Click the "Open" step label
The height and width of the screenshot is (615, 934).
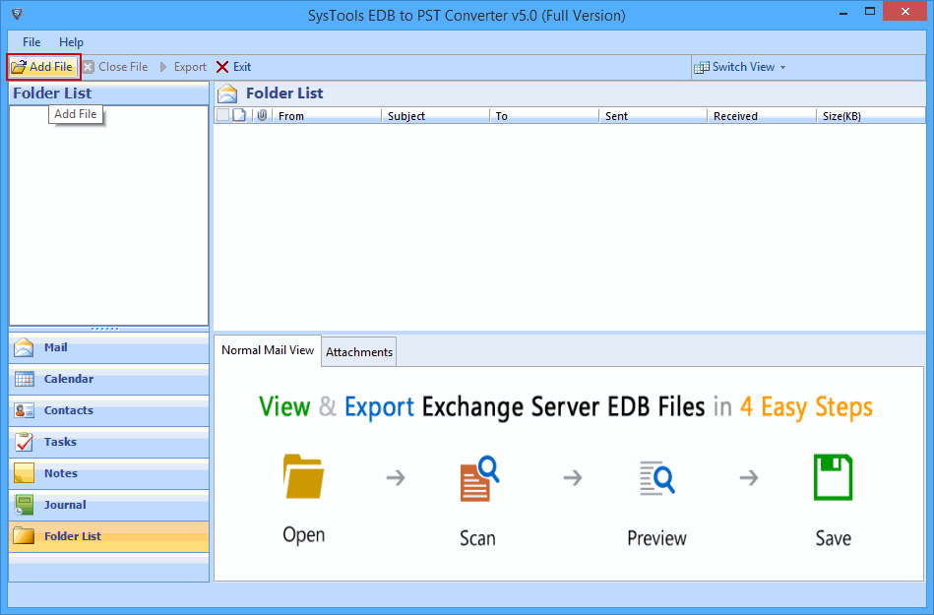tap(304, 534)
